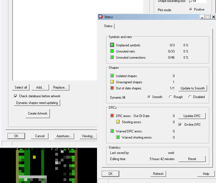Enable the On-line DRC checkbox
The image size is (216, 183).
click(180, 124)
